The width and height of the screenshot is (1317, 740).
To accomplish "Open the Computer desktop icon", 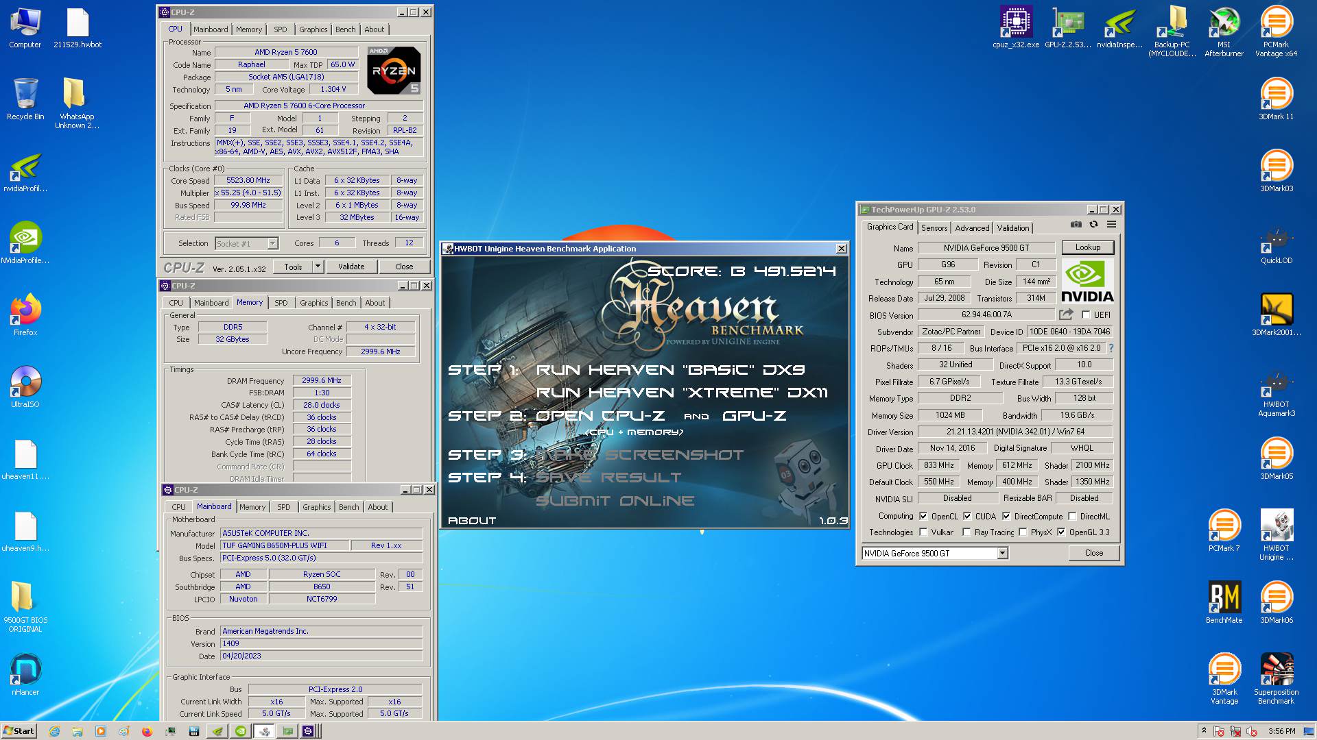I will 25,29.
